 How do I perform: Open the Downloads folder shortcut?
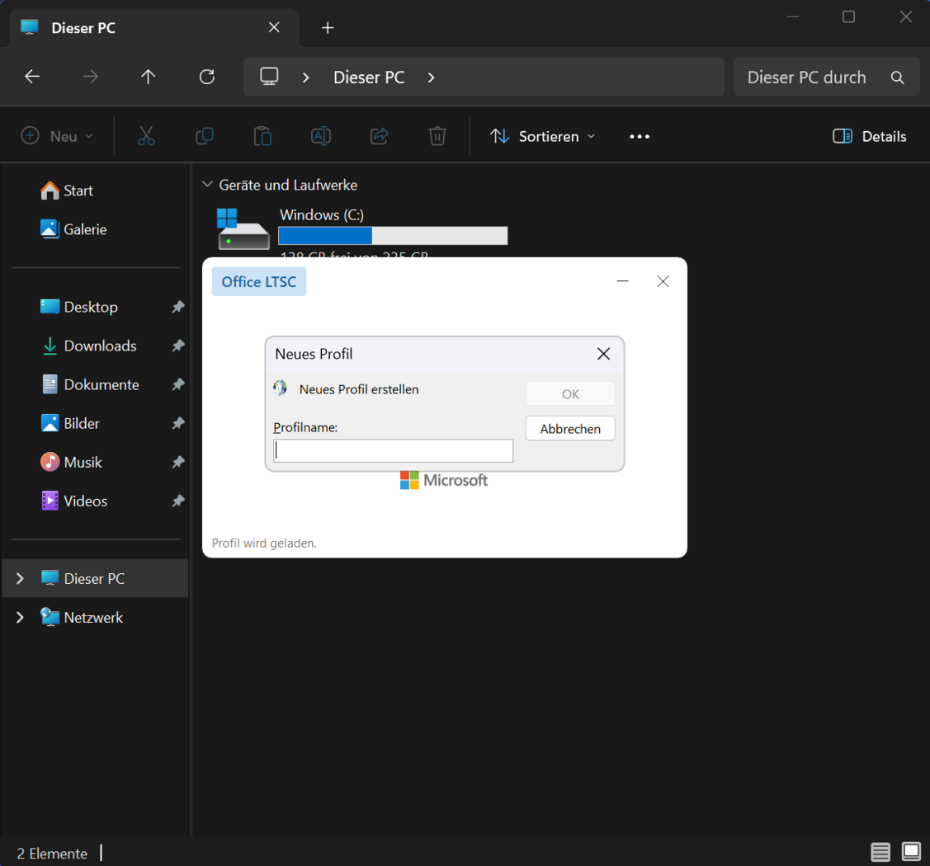tap(88, 346)
